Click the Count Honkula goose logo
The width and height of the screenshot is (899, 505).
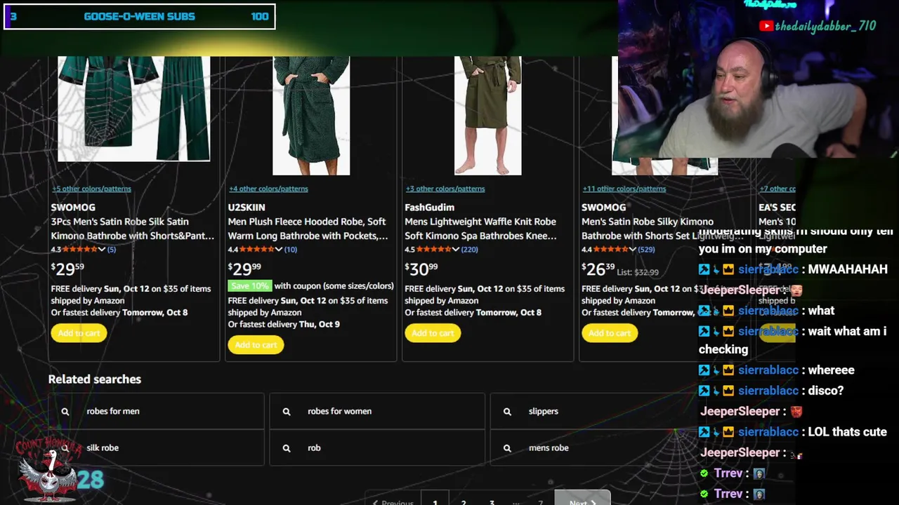[x=48, y=467]
